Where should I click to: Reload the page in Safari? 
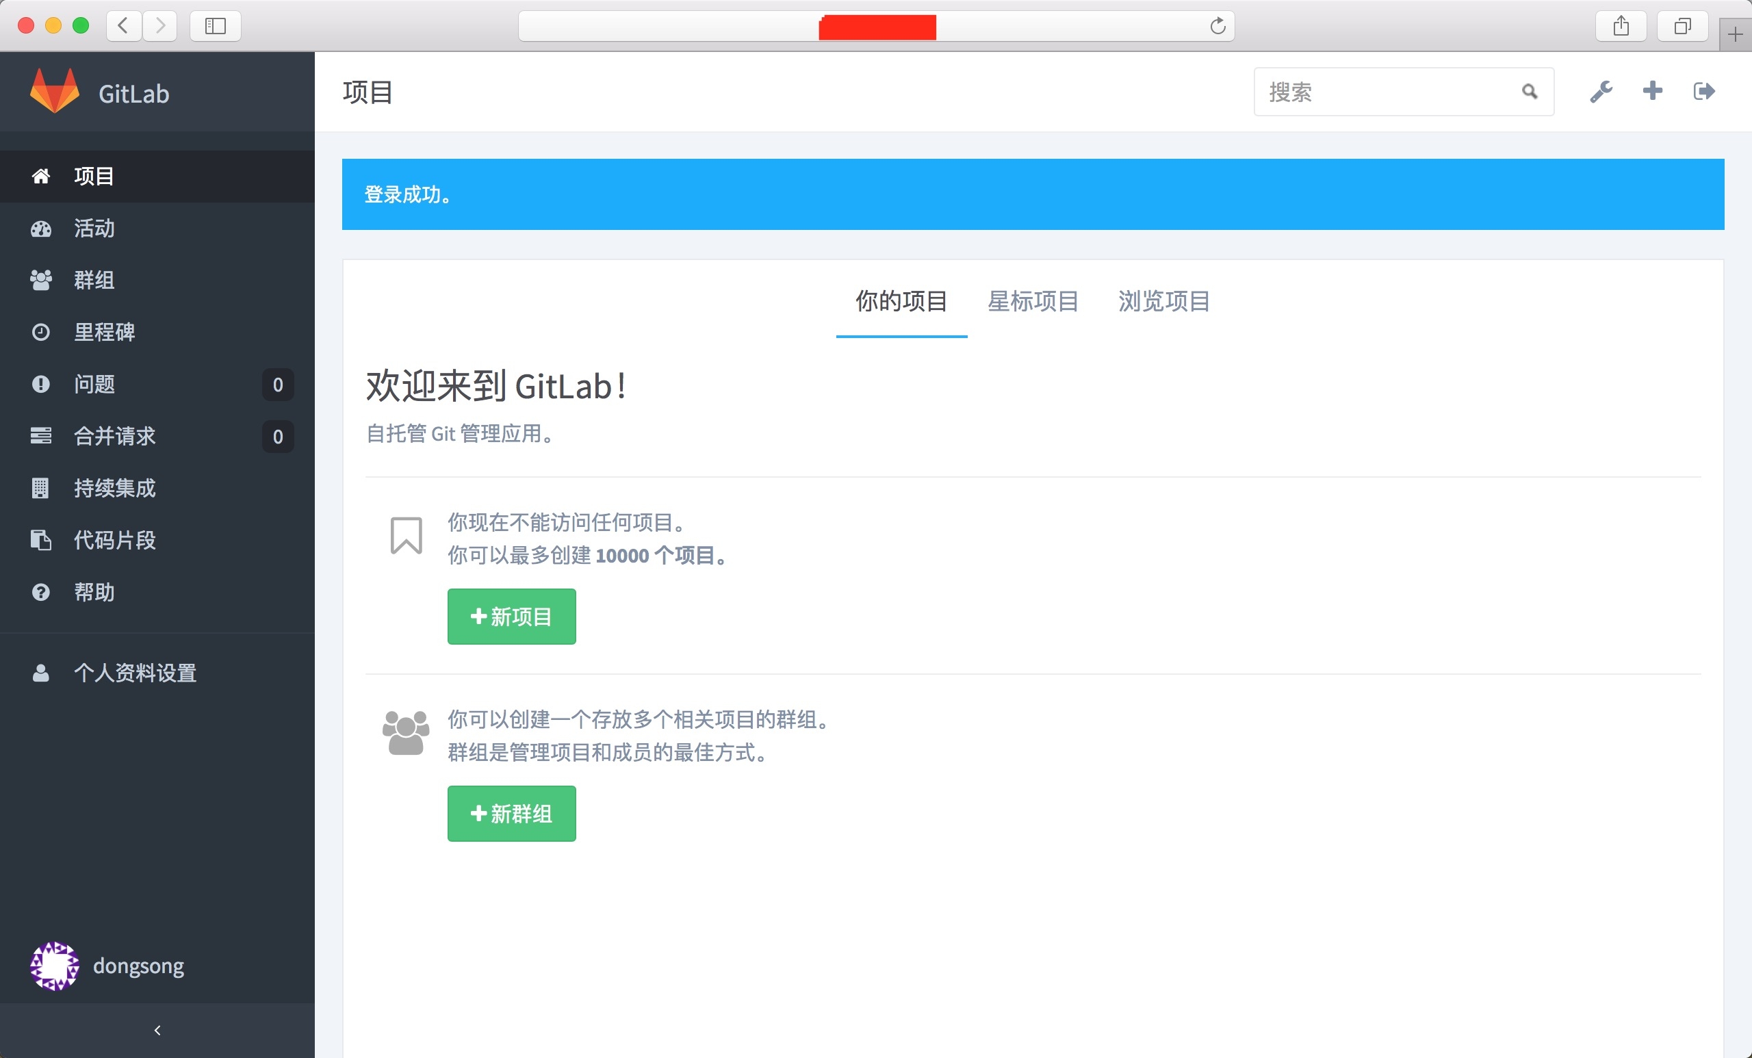pos(1218,25)
